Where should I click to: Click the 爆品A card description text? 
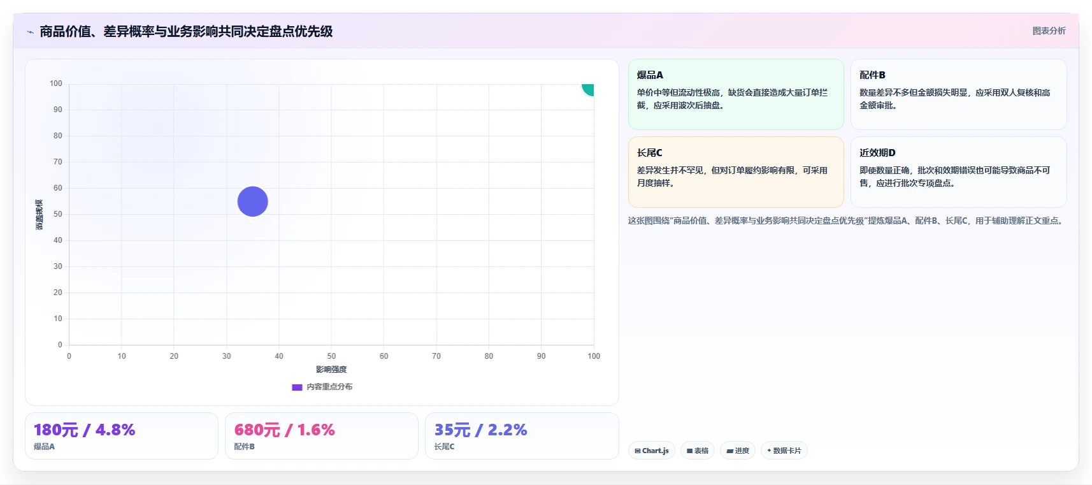pyautogui.click(x=732, y=99)
